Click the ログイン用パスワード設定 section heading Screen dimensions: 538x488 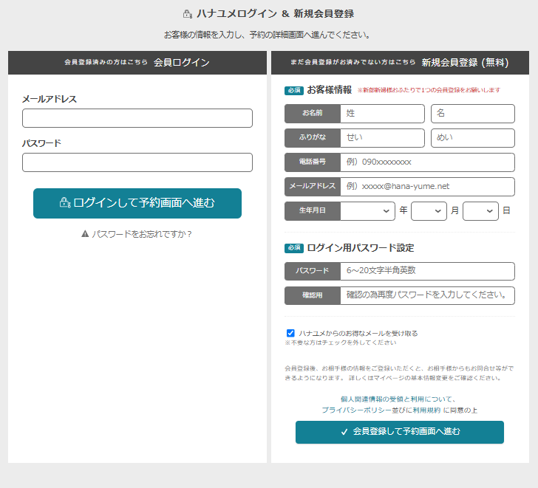tap(361, 248)
